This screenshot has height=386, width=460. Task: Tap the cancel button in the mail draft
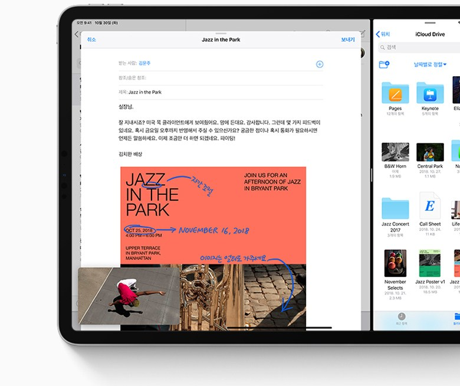pyautogui.click(x=91, y=40)
